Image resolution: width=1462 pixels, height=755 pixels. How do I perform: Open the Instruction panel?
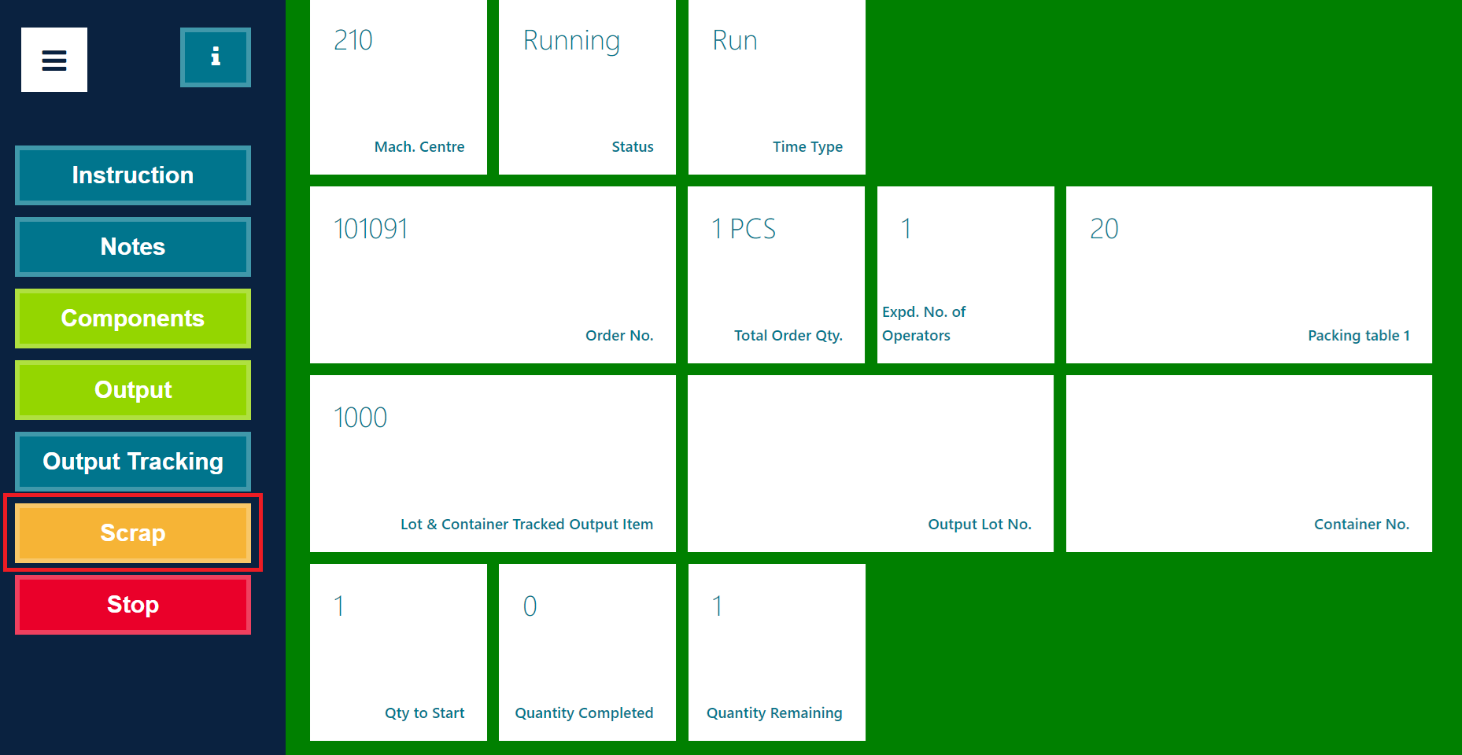pos(133,175)
